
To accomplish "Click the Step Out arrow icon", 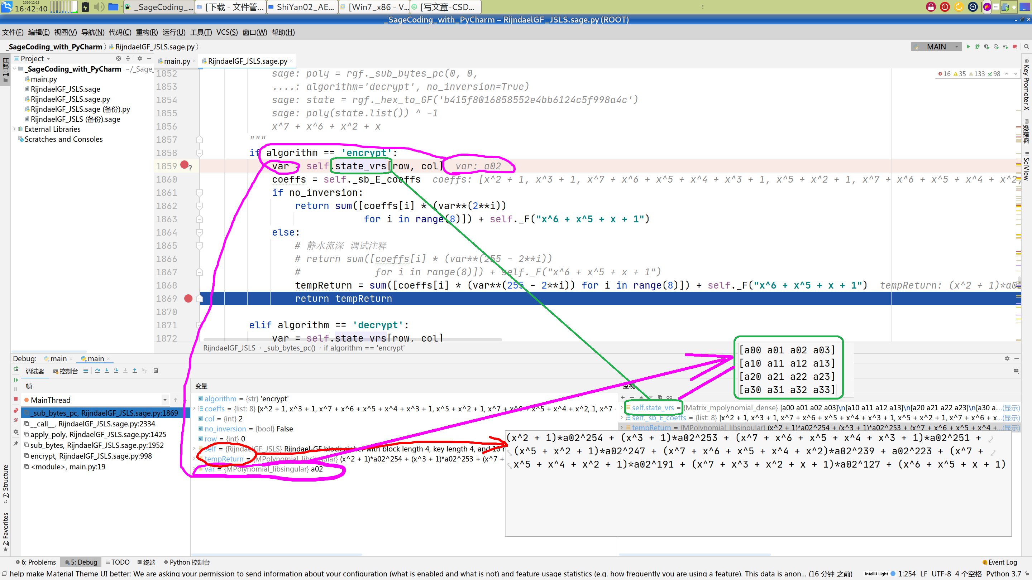I will (135, 371).
